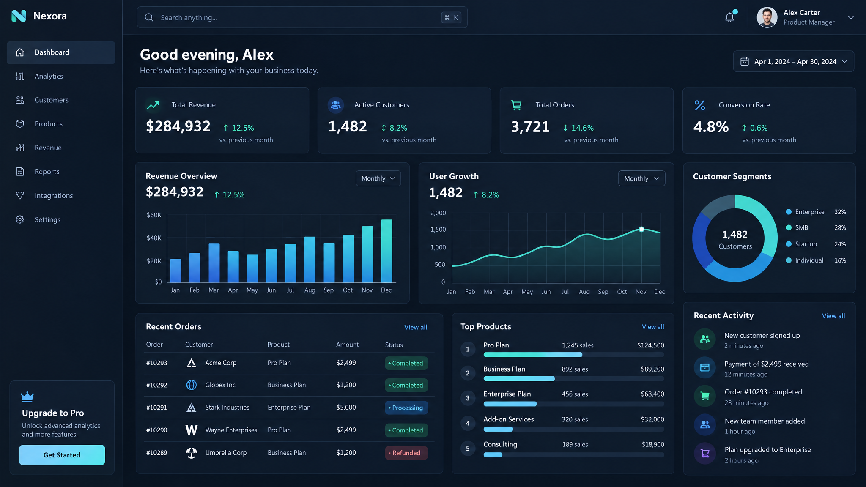Click the Reports document icon in sidebar

coord(20,172)
